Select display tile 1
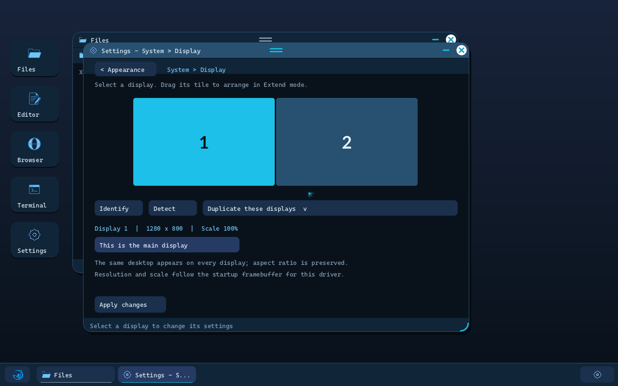 (x=204, y=142)
